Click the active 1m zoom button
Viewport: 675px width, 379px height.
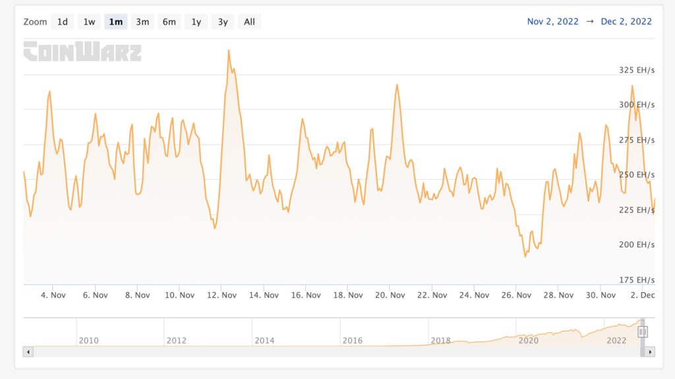pyautogui.click(x=116, y=21)
